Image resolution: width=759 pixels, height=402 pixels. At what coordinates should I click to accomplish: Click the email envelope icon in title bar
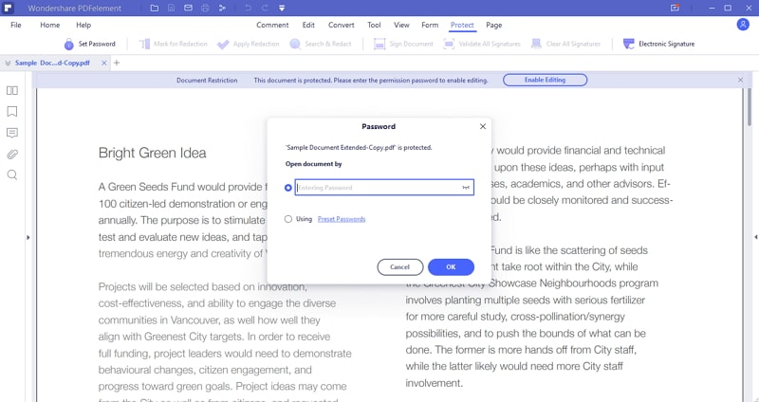click(x=188, y=9)
